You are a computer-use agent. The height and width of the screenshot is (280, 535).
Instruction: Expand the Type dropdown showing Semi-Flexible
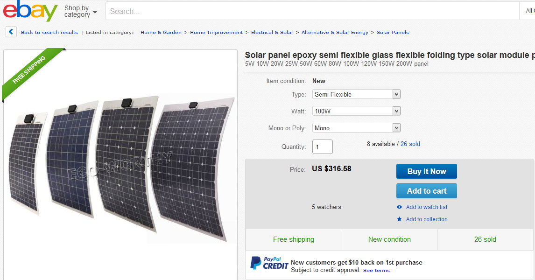[356, 94]
